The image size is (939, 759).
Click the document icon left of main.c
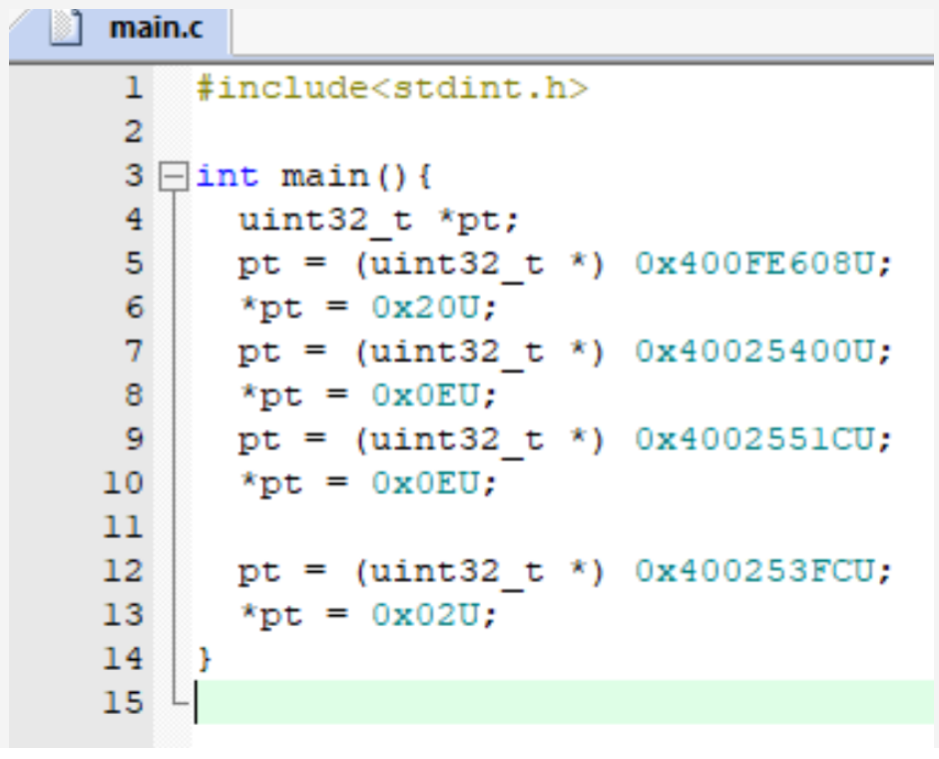click(66, 28)
